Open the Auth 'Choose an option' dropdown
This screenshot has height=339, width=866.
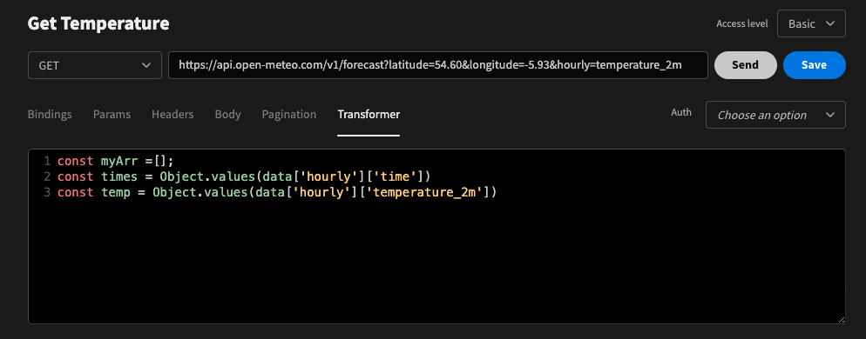(x=775, y=115)
